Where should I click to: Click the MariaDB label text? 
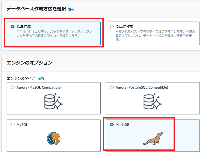(122, 125)
